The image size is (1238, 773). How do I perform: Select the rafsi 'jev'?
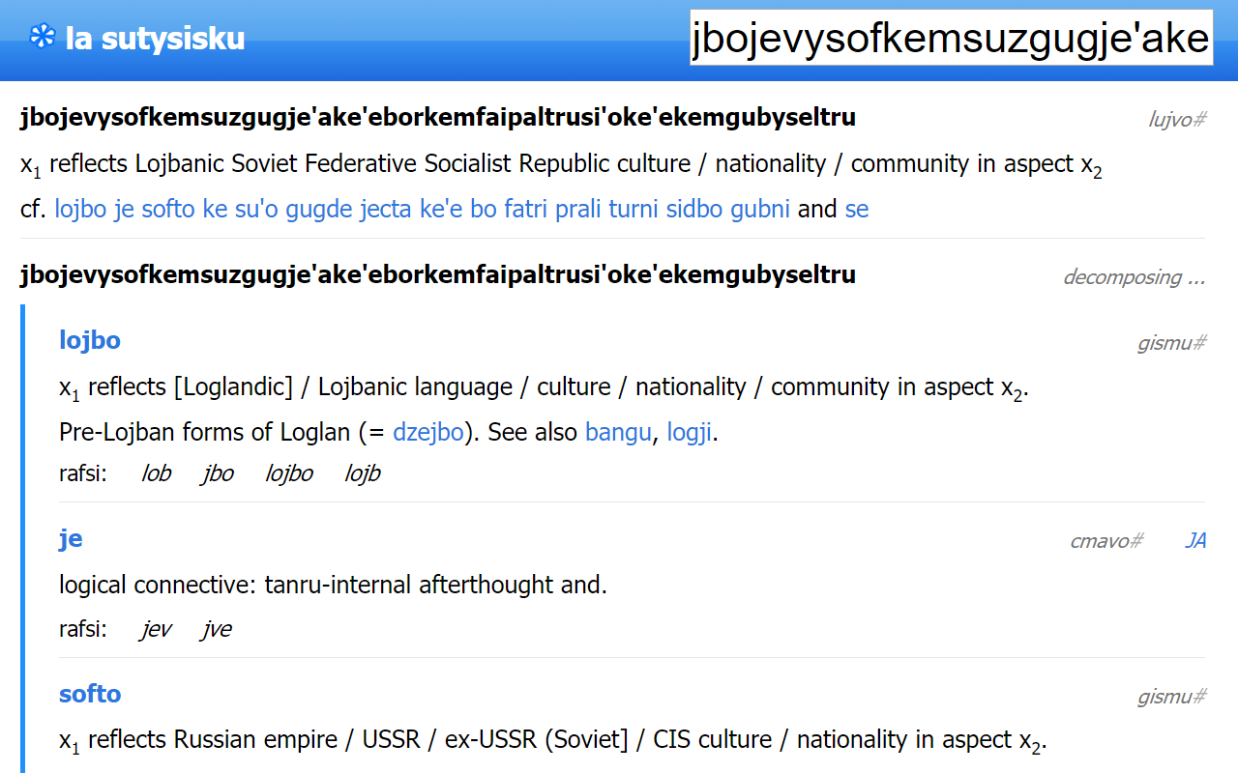[x=156, y=629]
